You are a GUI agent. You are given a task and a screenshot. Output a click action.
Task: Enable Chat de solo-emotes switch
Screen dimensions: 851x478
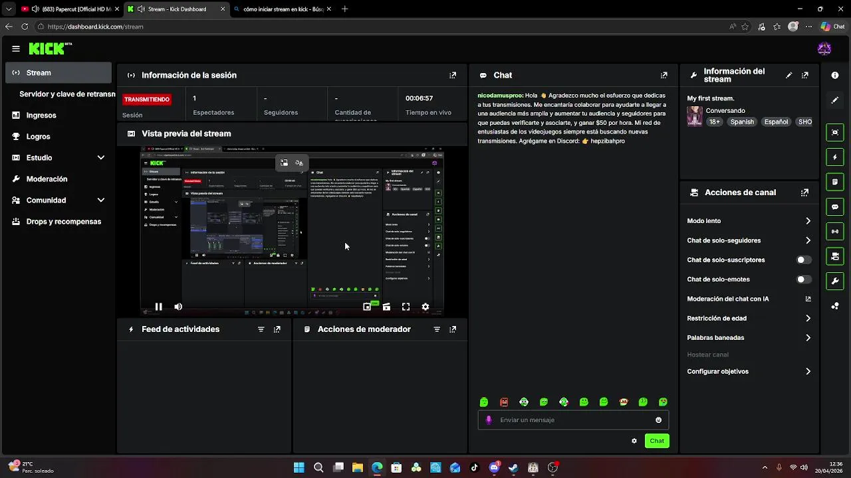pyautogui.click(x=804, y=279)
